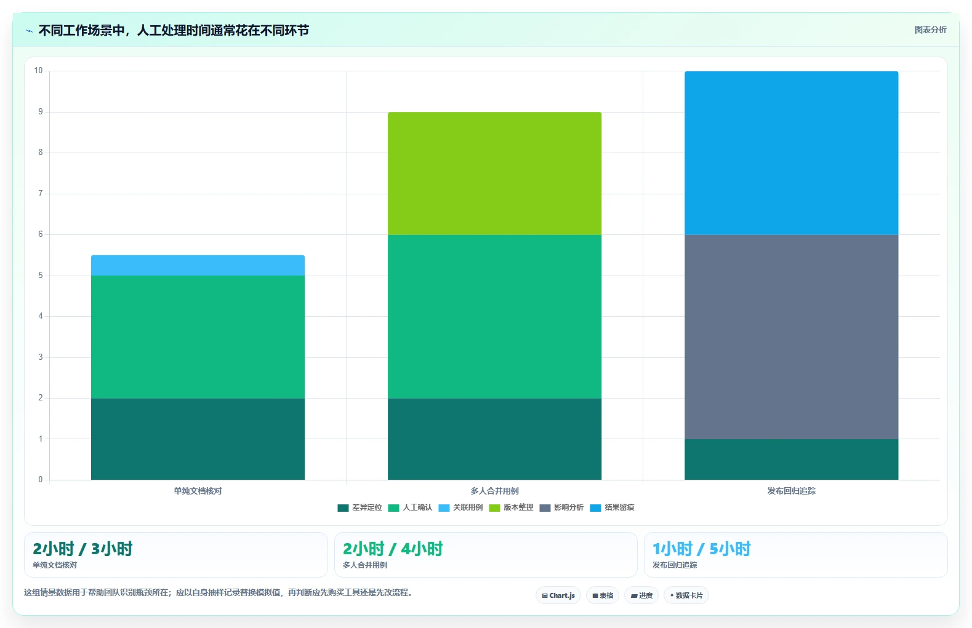Click the dark teal 差异定位 segment of 单纯文档核对

click(198, 439)
